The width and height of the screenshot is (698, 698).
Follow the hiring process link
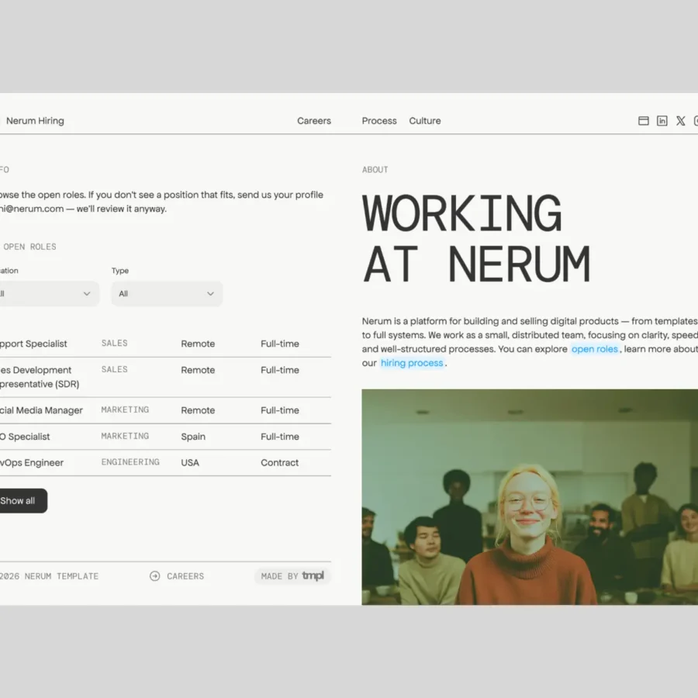tap(412, 363)
